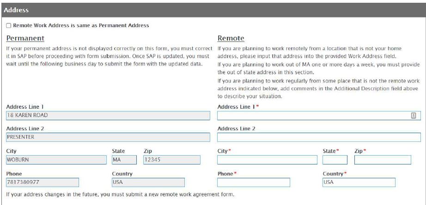Select the Remote State field
The image size is (426, 205).
pyautogui.click(x=335, y=160)
